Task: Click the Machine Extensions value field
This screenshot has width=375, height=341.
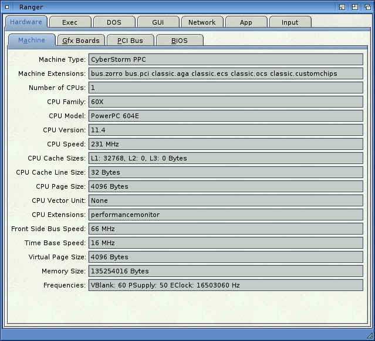Action: 226,73
